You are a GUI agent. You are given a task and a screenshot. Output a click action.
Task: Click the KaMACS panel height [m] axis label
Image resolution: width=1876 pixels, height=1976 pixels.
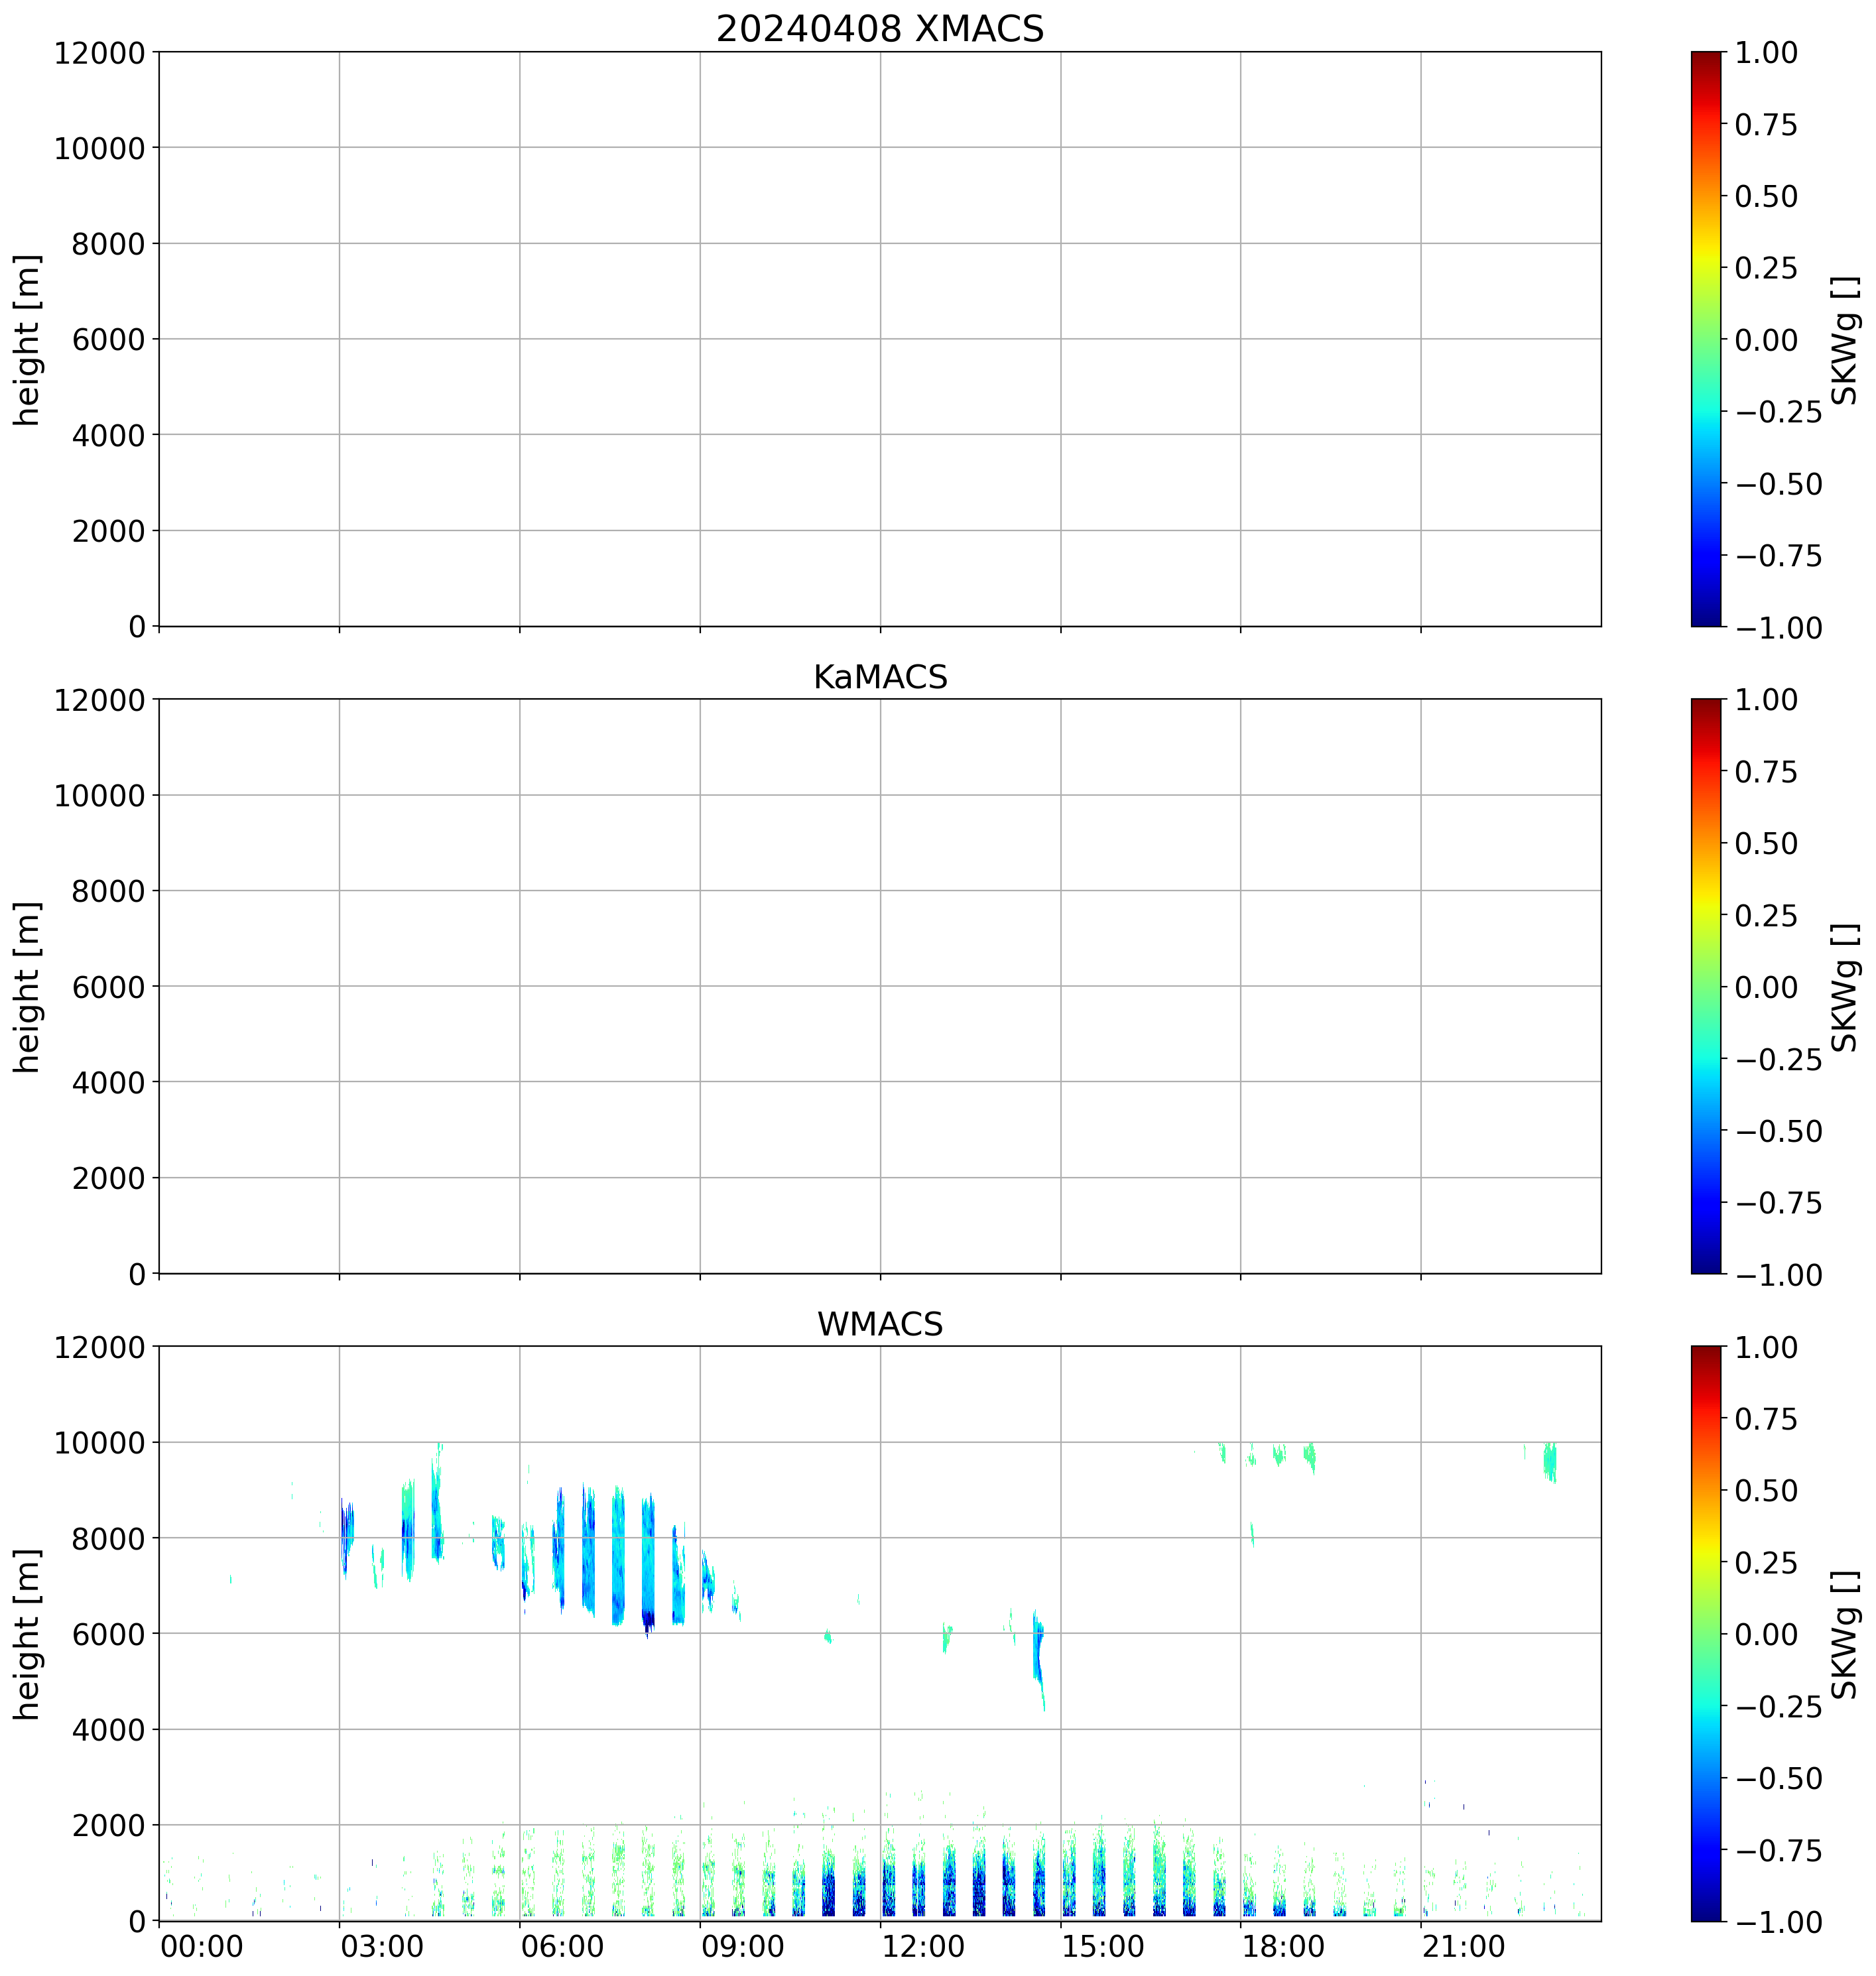pyautogui.click(x=27, y=986)
